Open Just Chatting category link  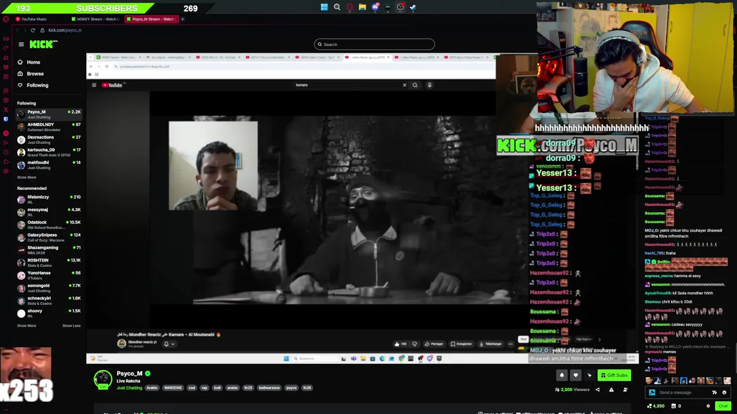pyautogui.click(x=129, y=388)
